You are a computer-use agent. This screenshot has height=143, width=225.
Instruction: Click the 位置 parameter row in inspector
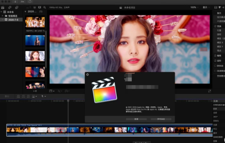(x=219, y=30)
